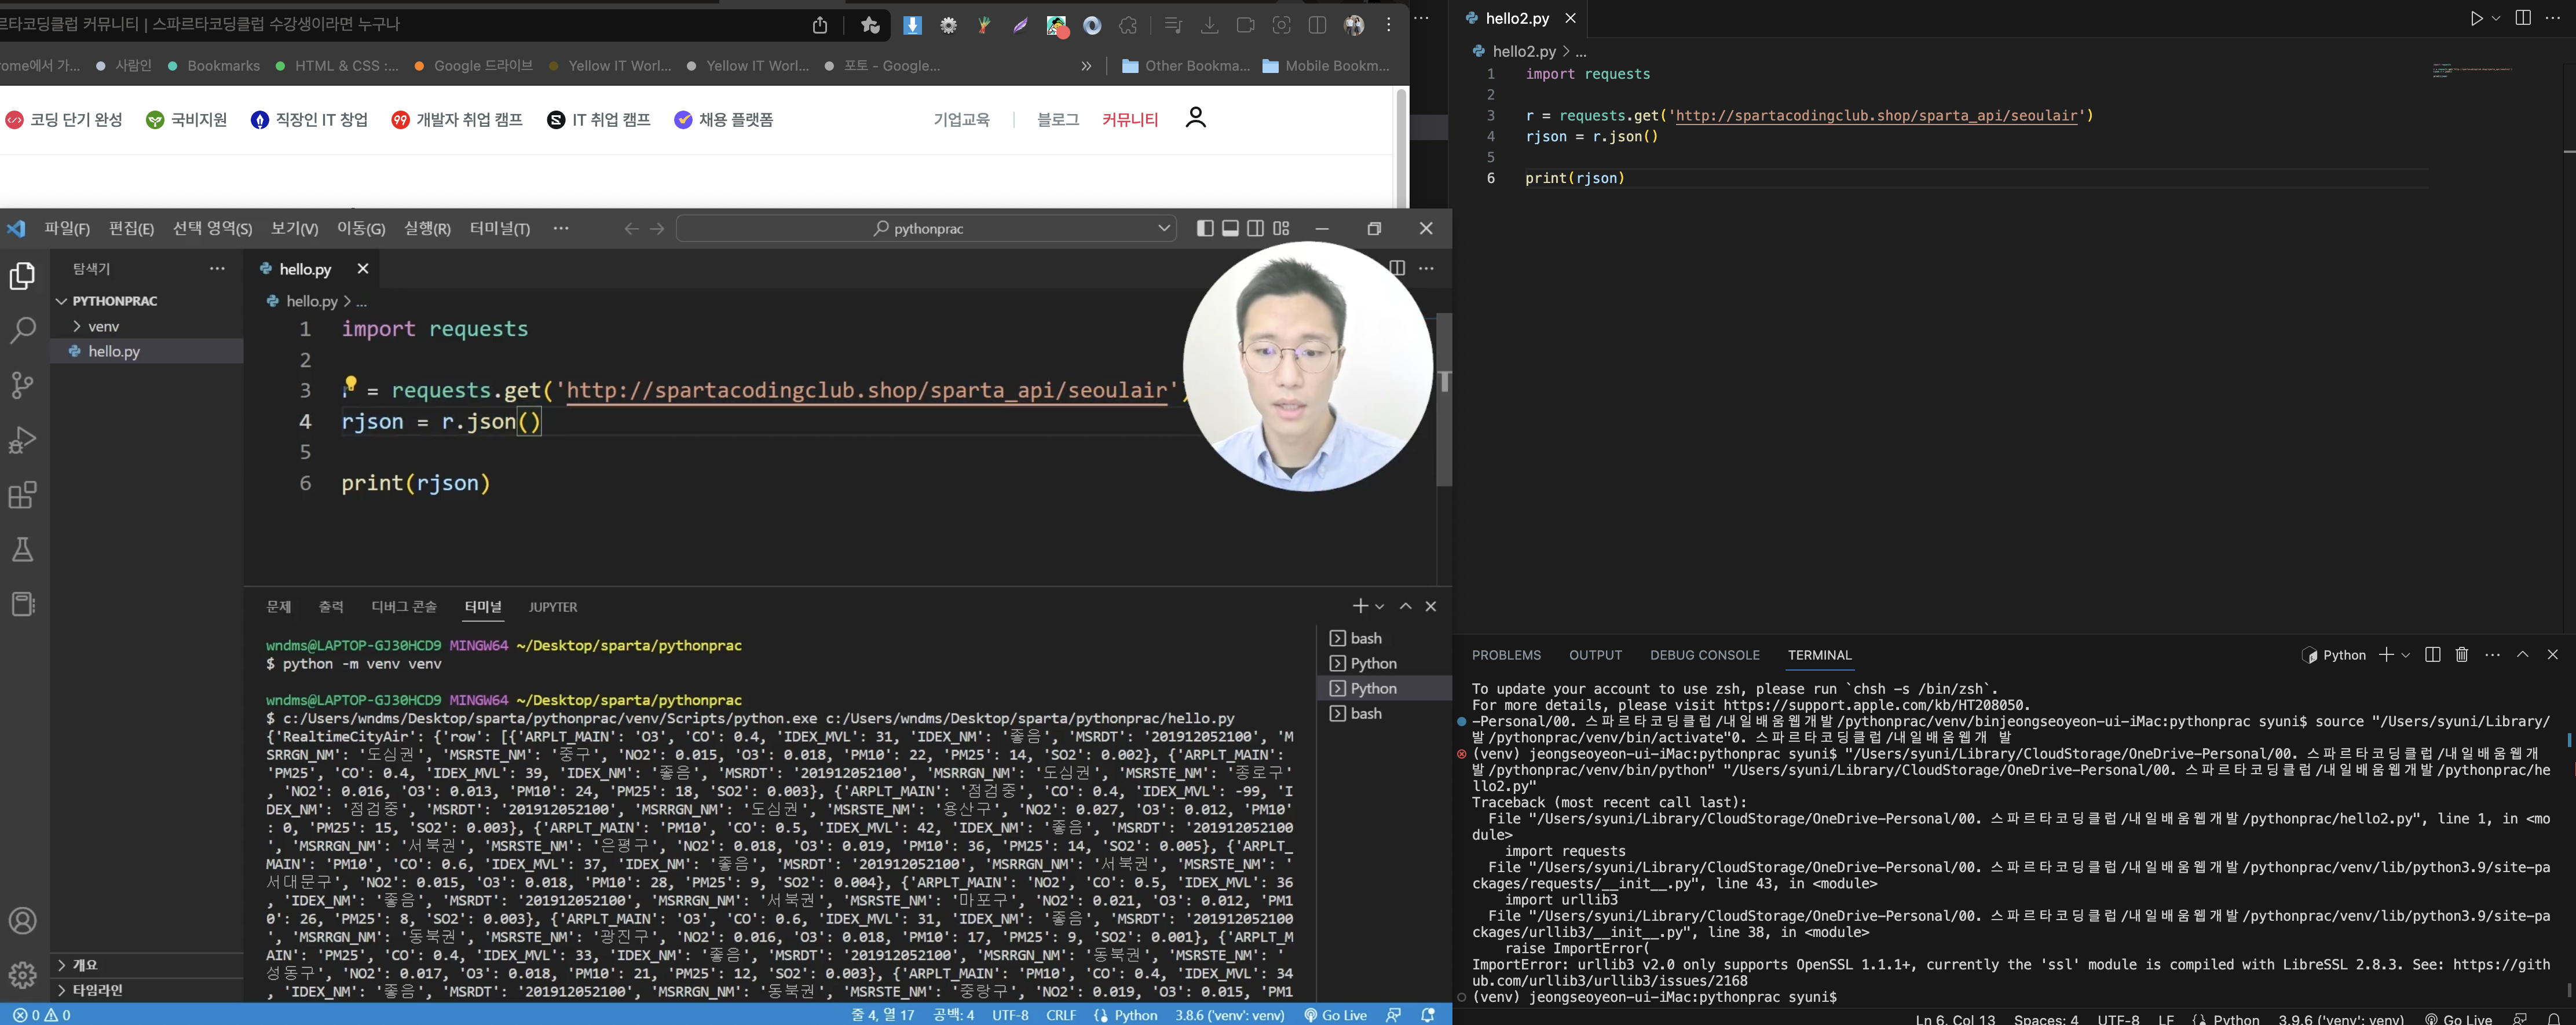Split the hello2.py editor
This screenshot has width=2576, height=1025.
point(2523,18)
